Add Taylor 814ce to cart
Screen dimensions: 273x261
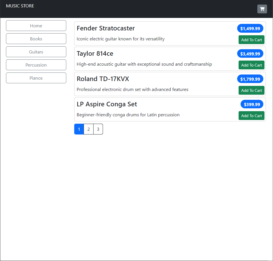click(x=251, y=65)
